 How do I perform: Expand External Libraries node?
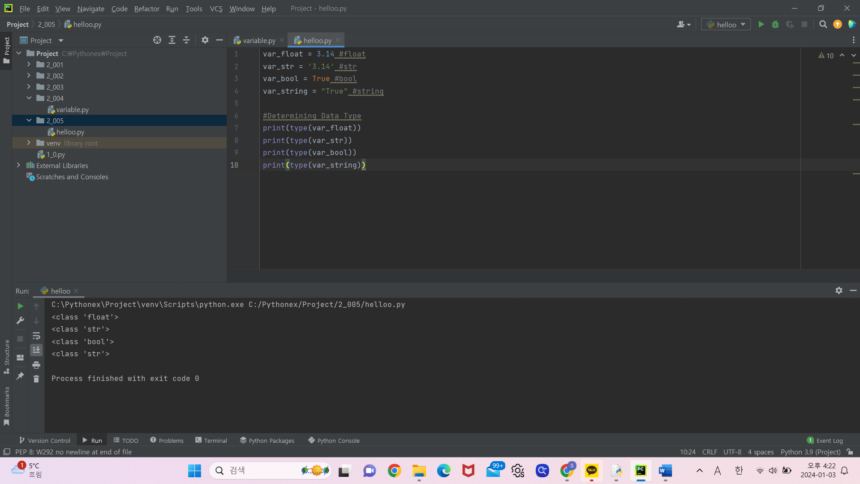pyautogui.click(x=18, y=165)
